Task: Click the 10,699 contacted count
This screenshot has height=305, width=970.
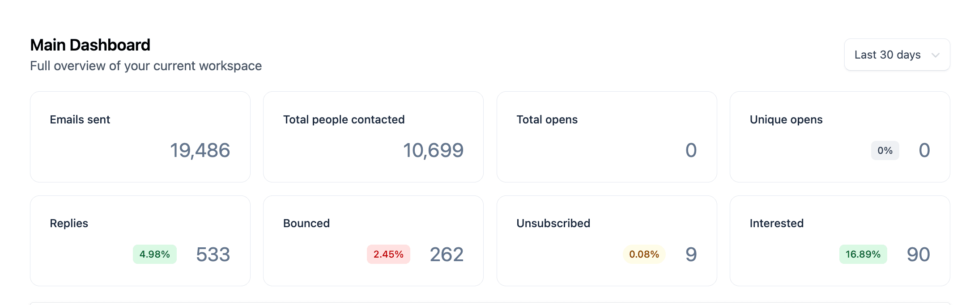Action: pyautogui.click(x=434, y=151)
